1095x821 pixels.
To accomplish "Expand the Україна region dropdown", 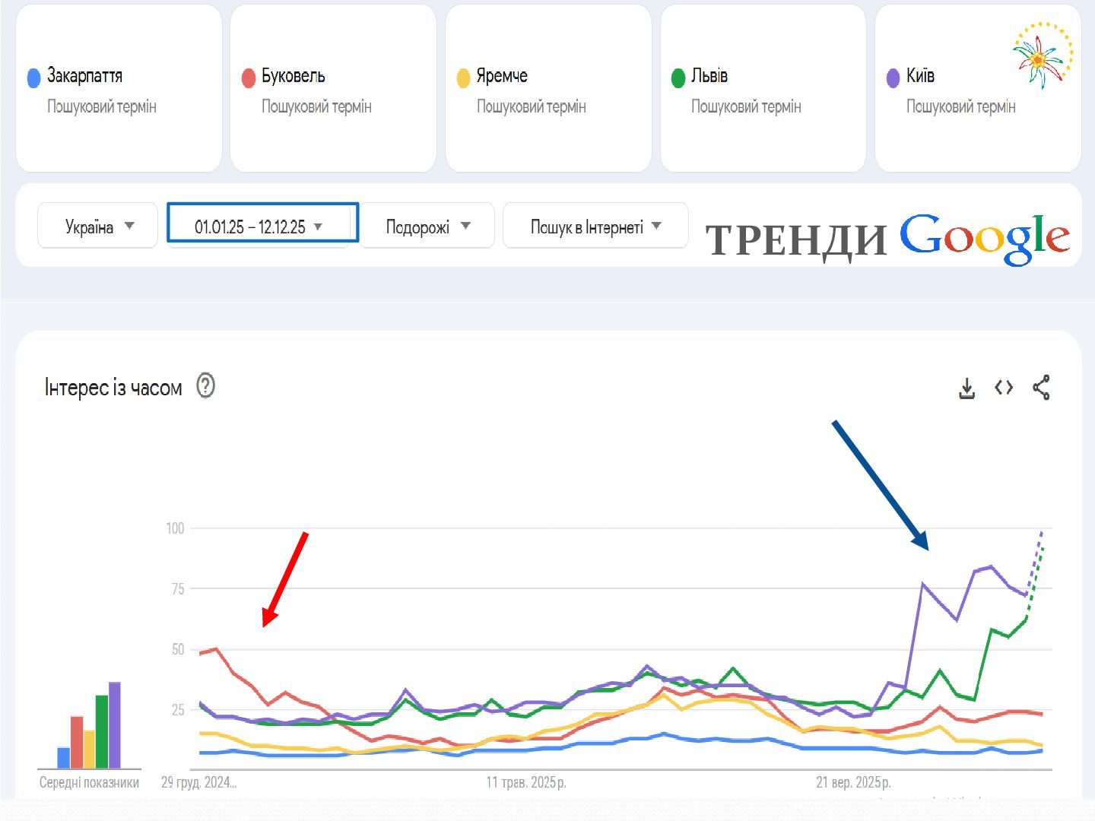I will pyautogui.click(x=98, y=226).
